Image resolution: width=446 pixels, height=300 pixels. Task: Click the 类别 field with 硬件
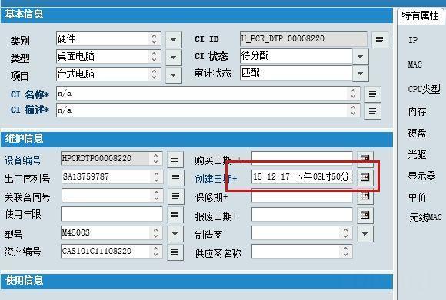[x=108, y=39]
